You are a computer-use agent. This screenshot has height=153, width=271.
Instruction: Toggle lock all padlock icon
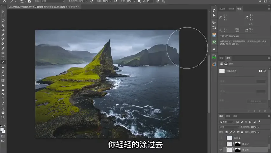tap(242, 132)
